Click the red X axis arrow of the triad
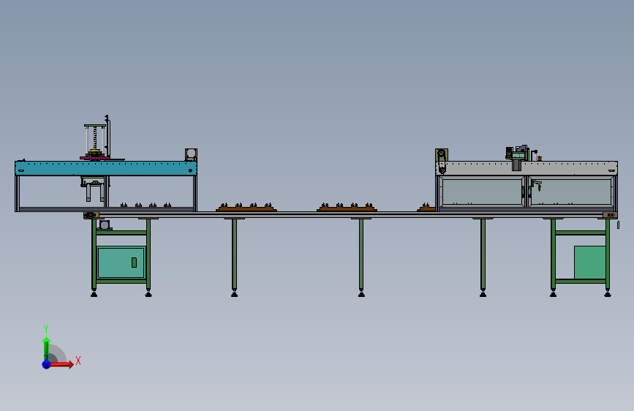This screenshot has width=634, height=411. tap(61, 364)
